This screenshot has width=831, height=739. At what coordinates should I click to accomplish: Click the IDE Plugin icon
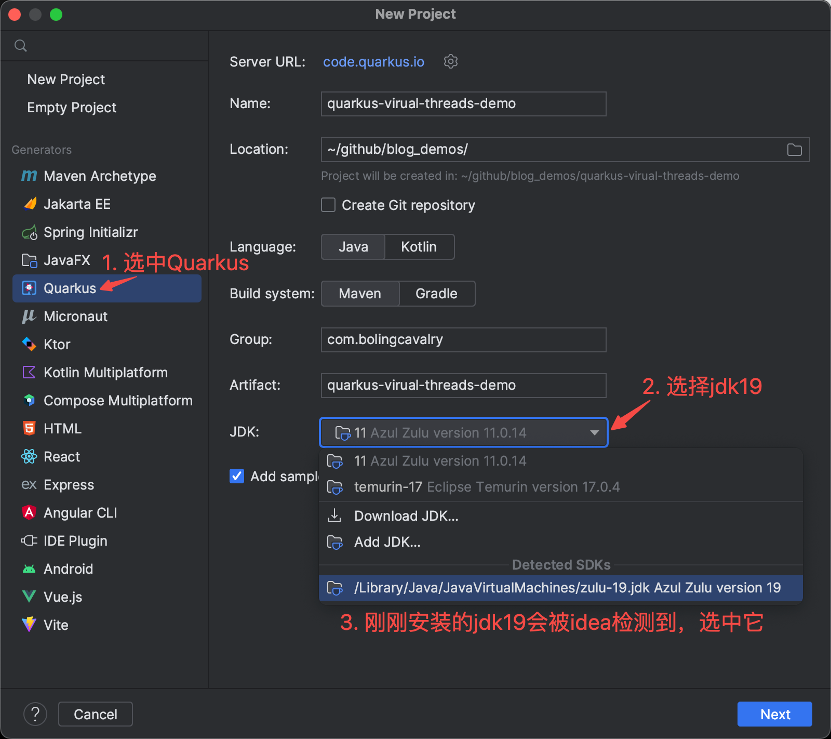(x=29, y=540)
